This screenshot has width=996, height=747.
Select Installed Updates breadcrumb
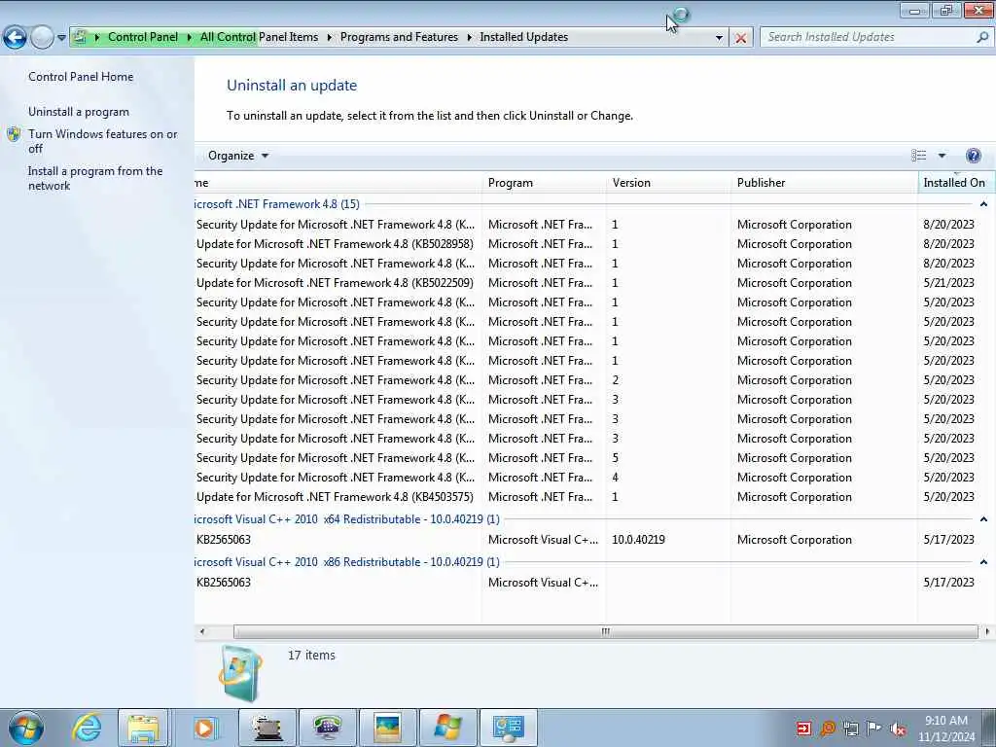(x=524, y=37)
